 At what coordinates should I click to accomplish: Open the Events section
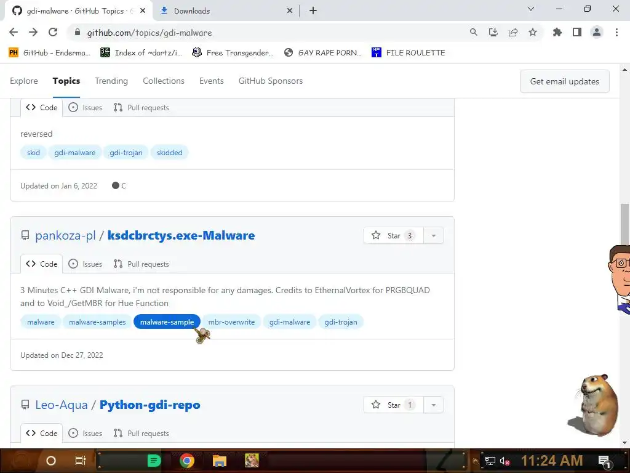click(212, 81)
